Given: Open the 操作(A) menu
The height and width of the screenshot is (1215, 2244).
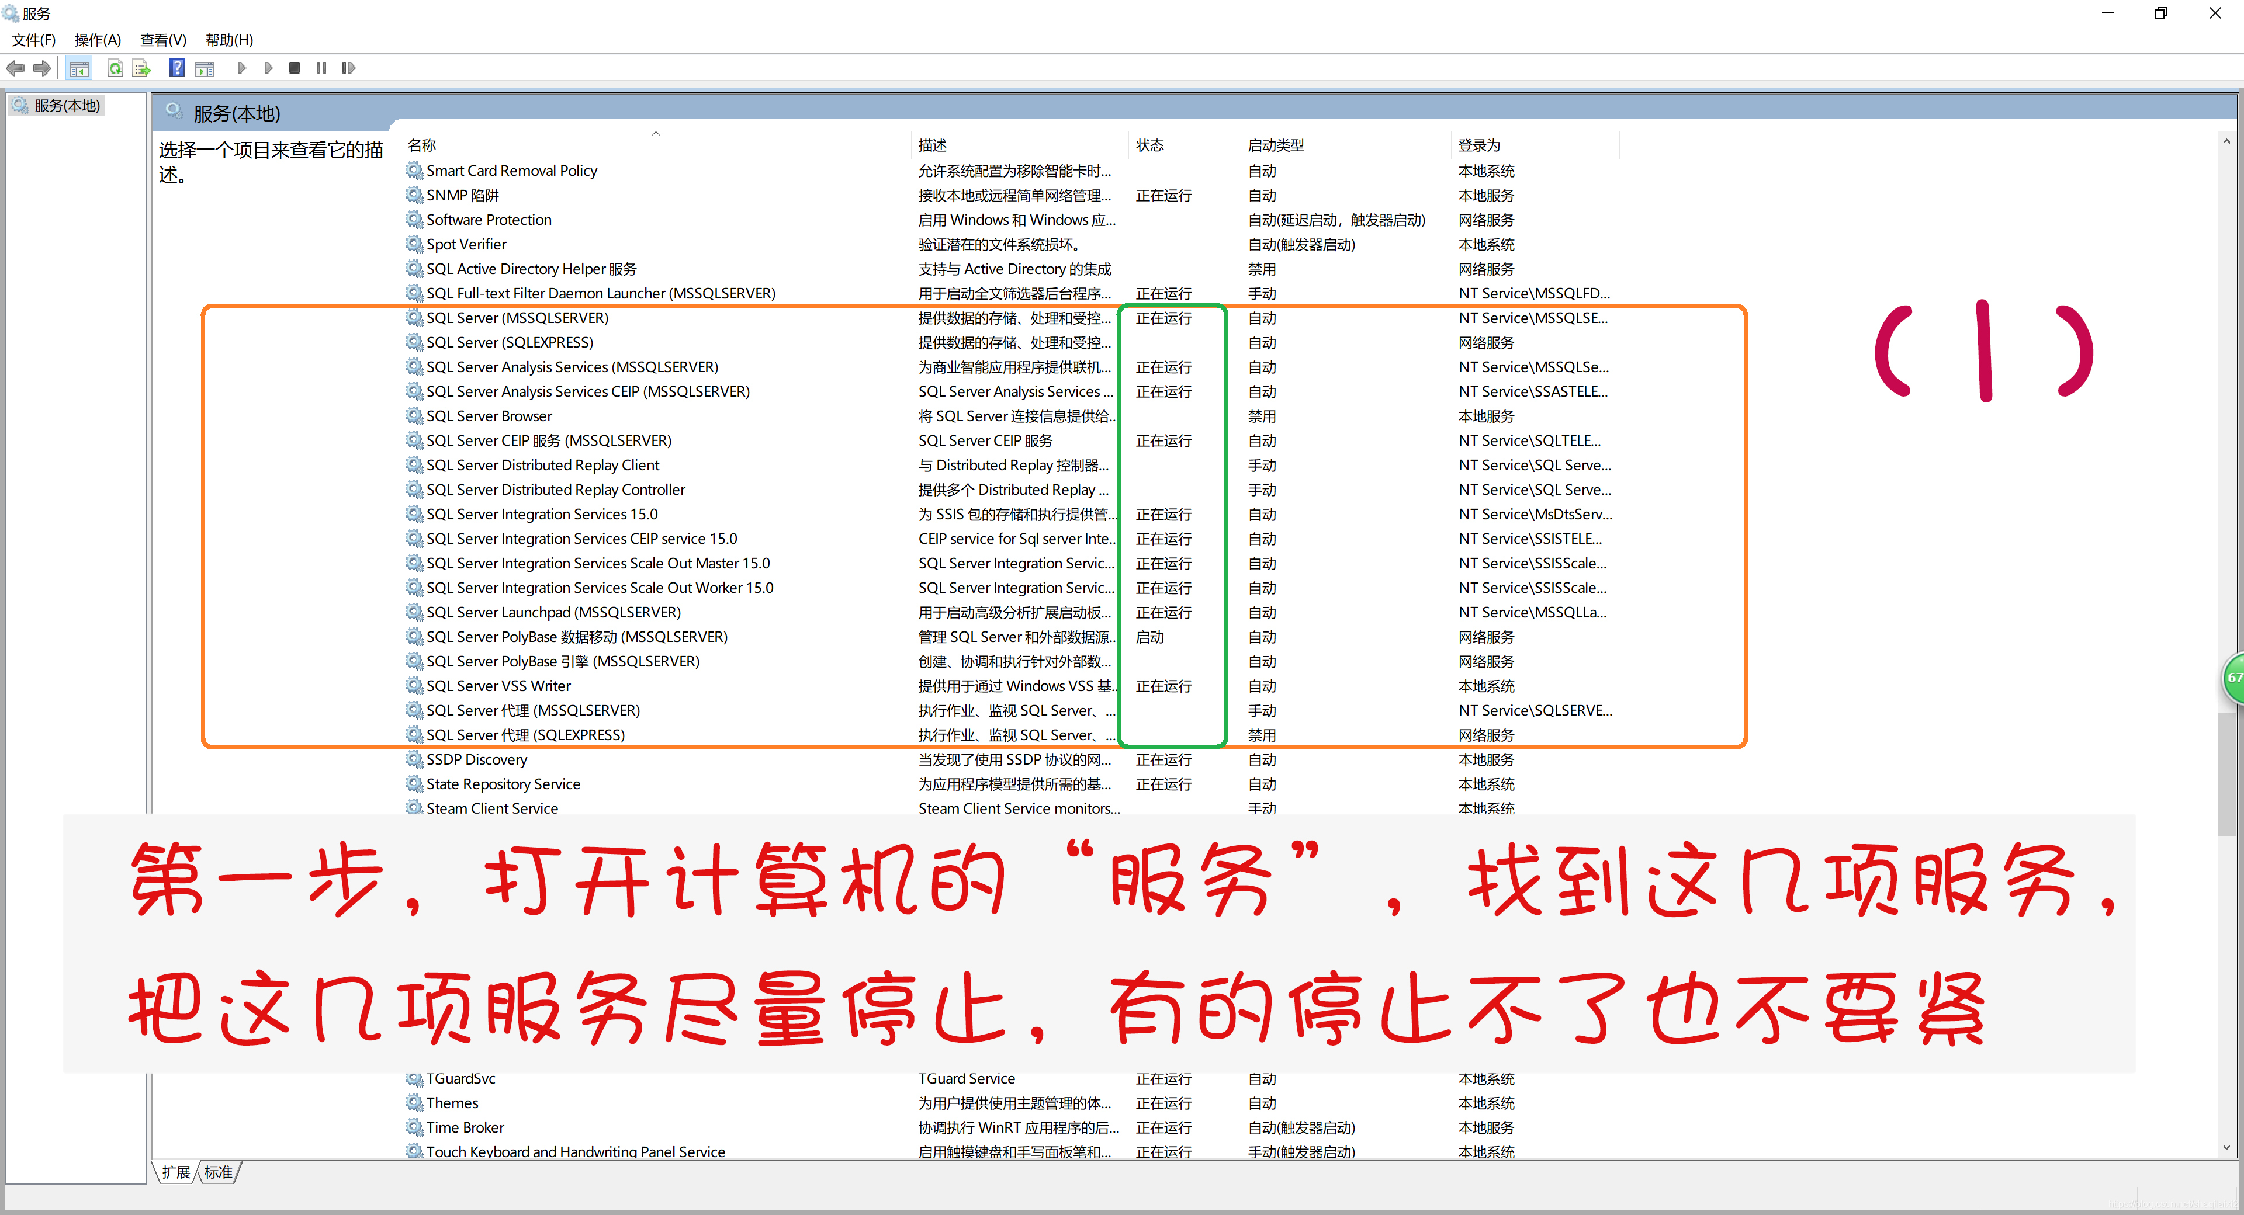Looking at the screenshot, I should point(96,40).
